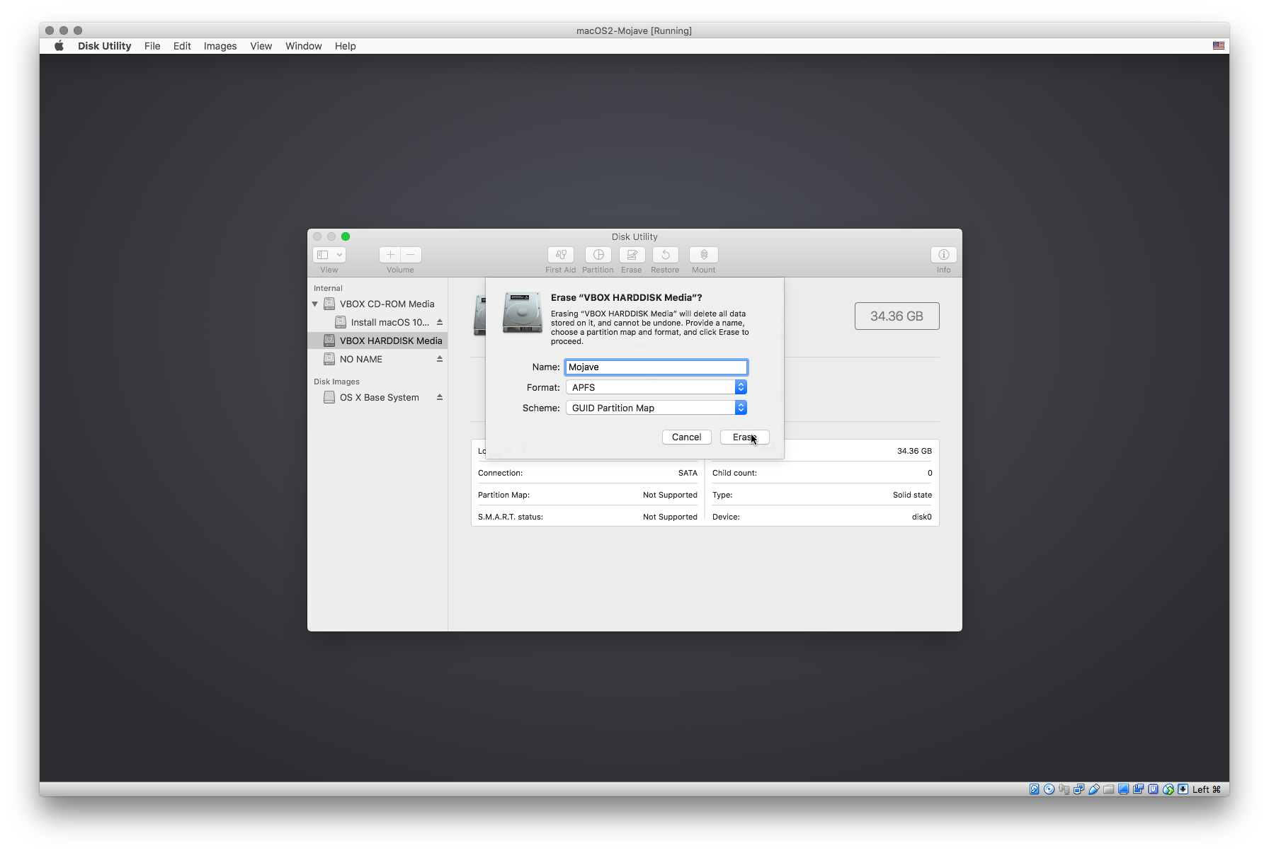Click the 34.36 GB capacity box
Image resolution: width=1269 pixels, height=853 pixels.
[x=897, y=316]
